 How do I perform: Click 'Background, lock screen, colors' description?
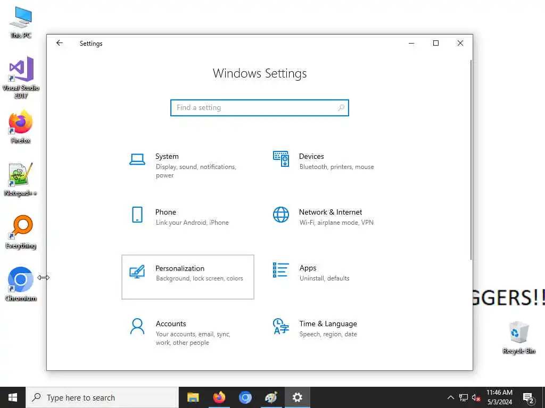click(199, 278)
